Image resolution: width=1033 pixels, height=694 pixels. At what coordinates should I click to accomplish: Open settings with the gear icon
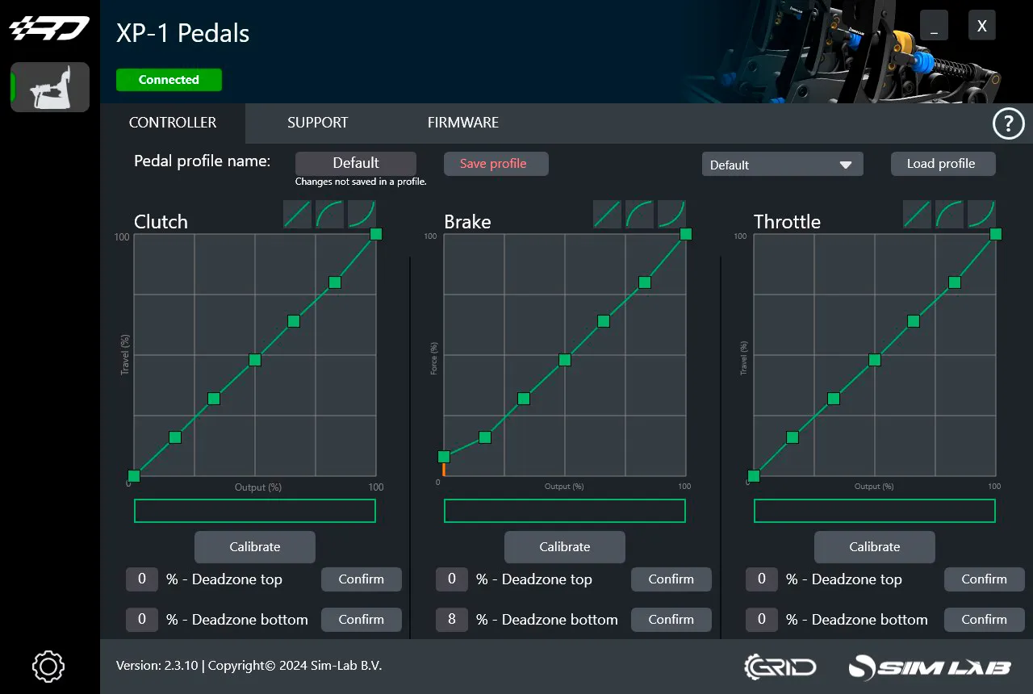pos(48,667)
